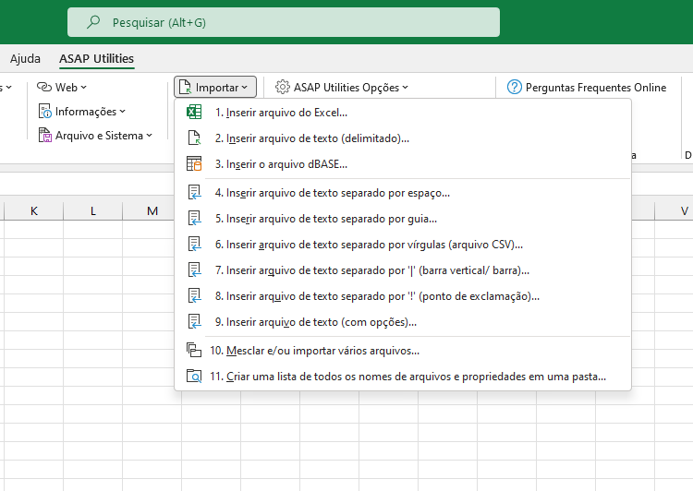Choose 8. Inserir arquivo separado por ponto de exclamação
Screen dimensions: 693x491
click(x=403, y=296)
